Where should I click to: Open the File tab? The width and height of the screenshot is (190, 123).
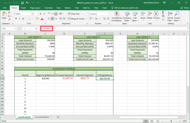point(5,8)
